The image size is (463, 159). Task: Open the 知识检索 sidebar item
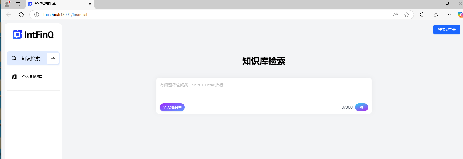click(x=33, y=58)
